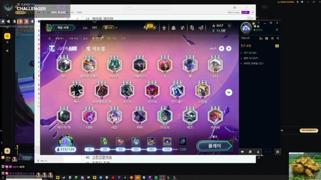Select the 피오라 champion hexagon
This screenshot has height=180, width=321.
pyautogui.click(x=114, y=65)
